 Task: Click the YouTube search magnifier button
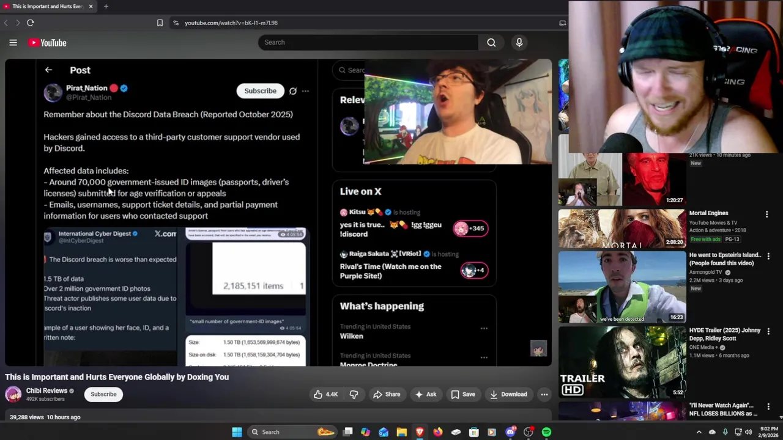click(491, 42)
